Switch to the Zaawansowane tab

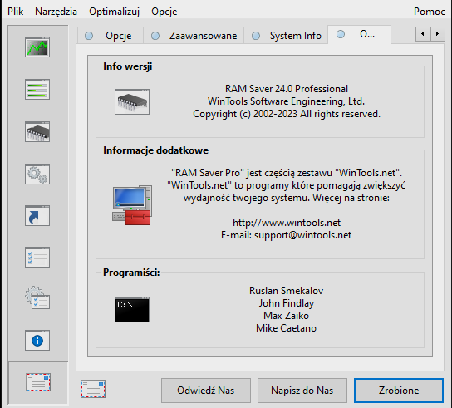pos(194,36)
